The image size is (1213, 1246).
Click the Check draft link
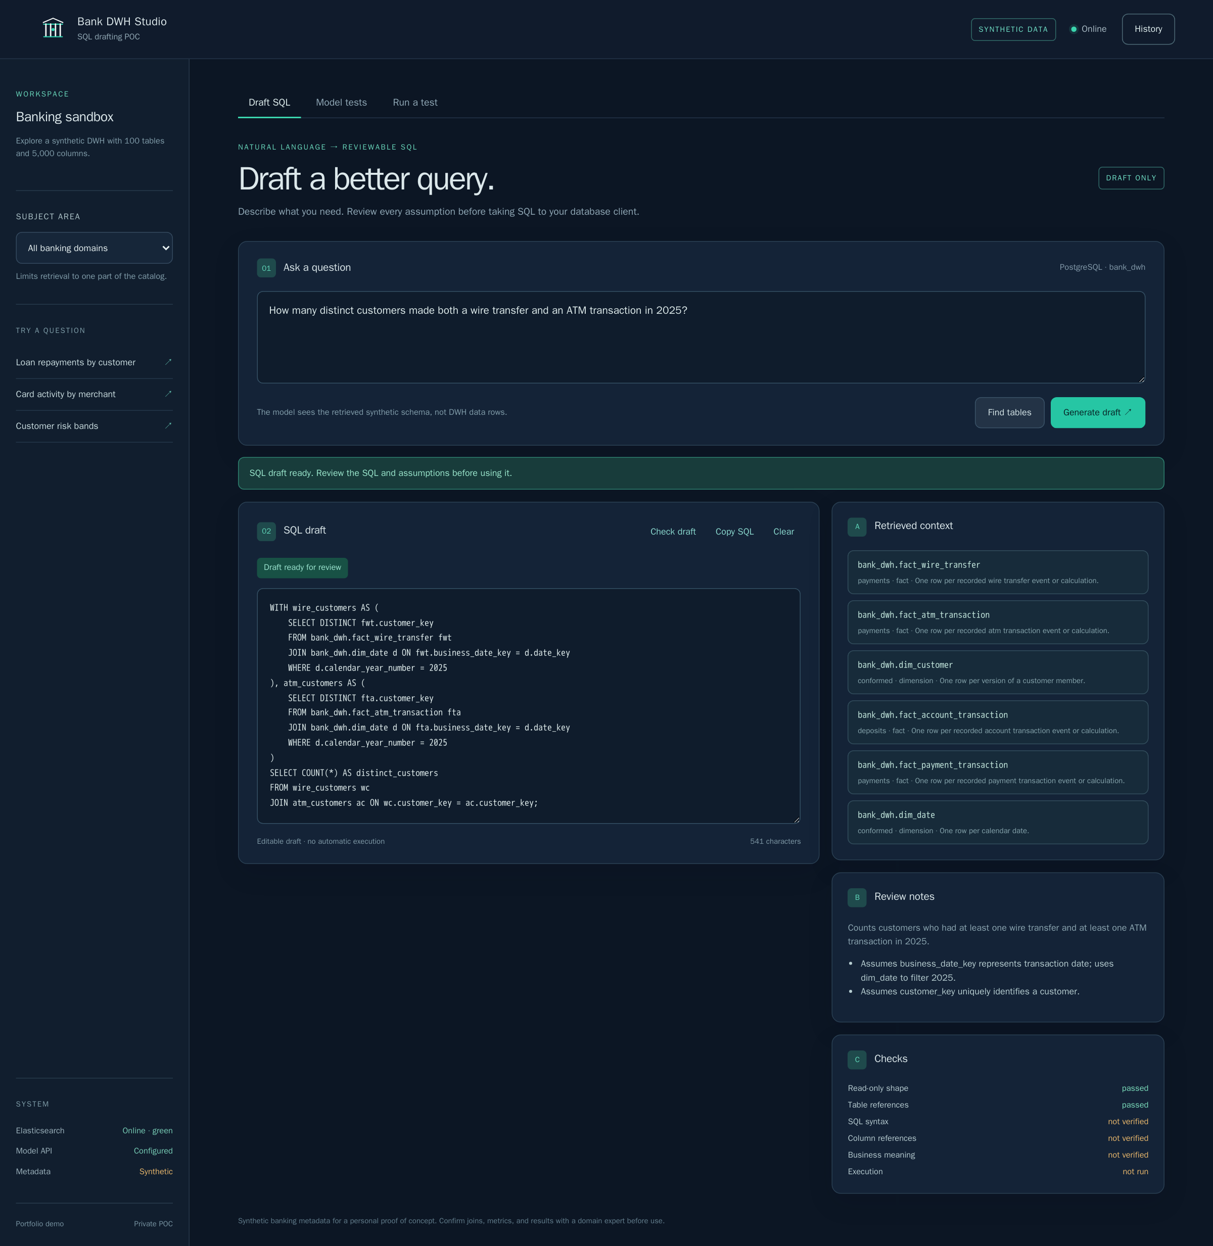point(673,532)
